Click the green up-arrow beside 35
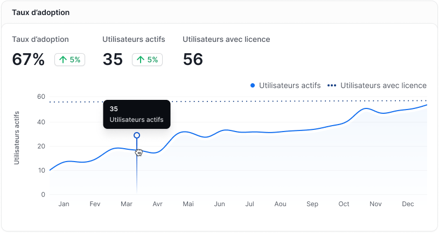 [x=141, y=60]
